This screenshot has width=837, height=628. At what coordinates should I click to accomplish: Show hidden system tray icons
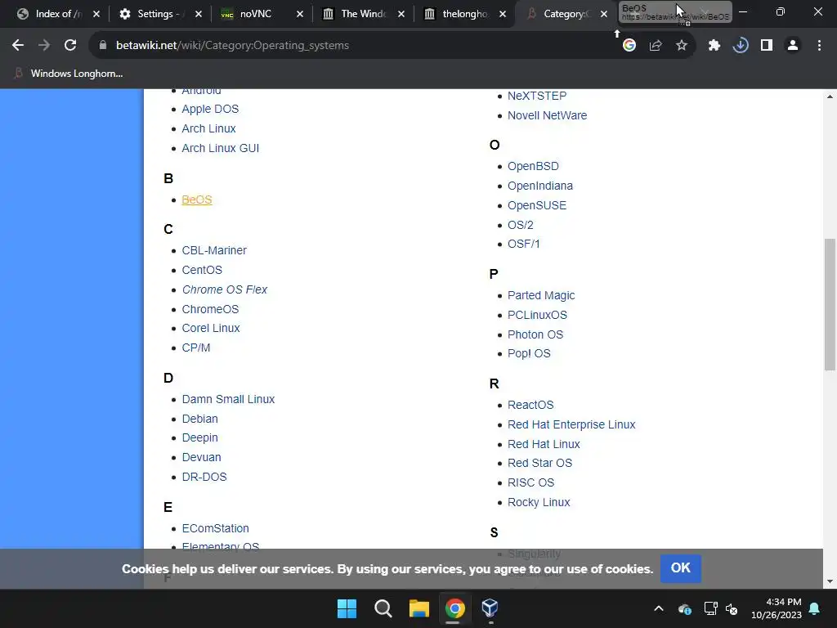pos(659,608)
